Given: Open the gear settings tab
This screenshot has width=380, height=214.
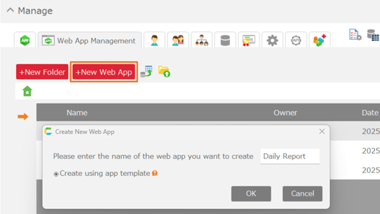Looking at the screenshot, I should [x=272, y=40].
